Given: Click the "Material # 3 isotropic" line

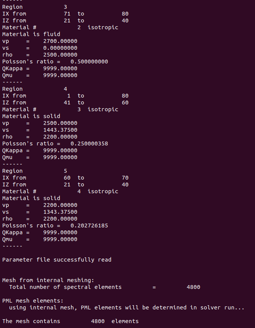Looking at the screenshot, I should coord(60,109).
